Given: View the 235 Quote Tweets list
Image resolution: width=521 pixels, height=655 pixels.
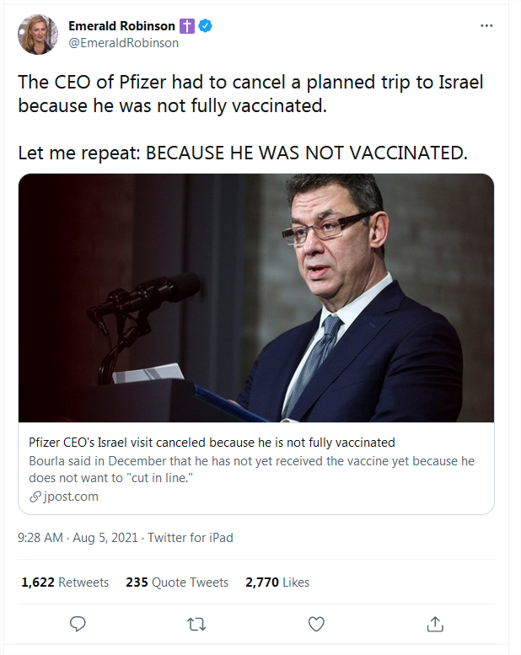Looking at the screenshot, I should (x=177, y=583).
